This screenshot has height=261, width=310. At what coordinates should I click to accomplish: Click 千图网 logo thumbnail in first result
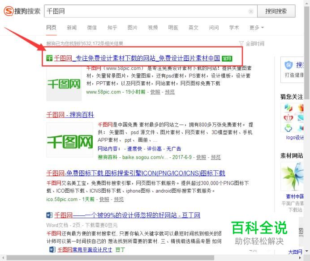(64, 84)
